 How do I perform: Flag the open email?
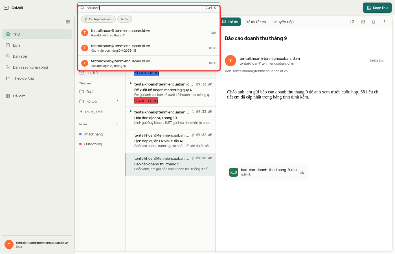352,22
